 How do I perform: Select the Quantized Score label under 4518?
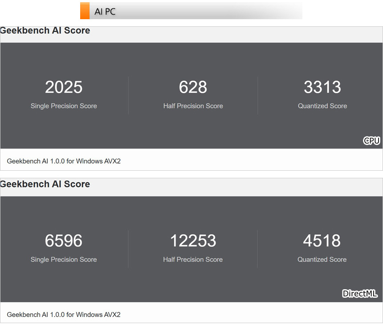tap(322, 259)
